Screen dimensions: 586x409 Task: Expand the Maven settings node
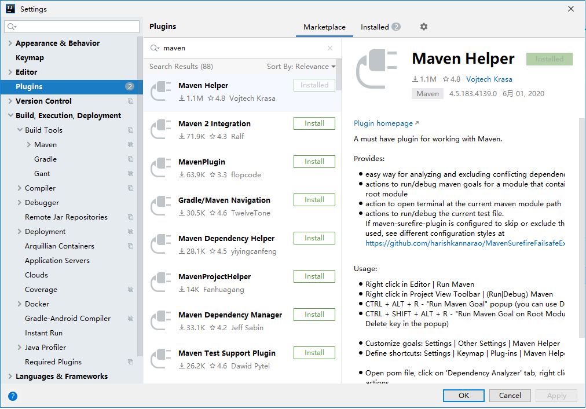29,144
